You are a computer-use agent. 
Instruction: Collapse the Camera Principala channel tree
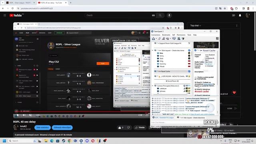coord(153,86)
